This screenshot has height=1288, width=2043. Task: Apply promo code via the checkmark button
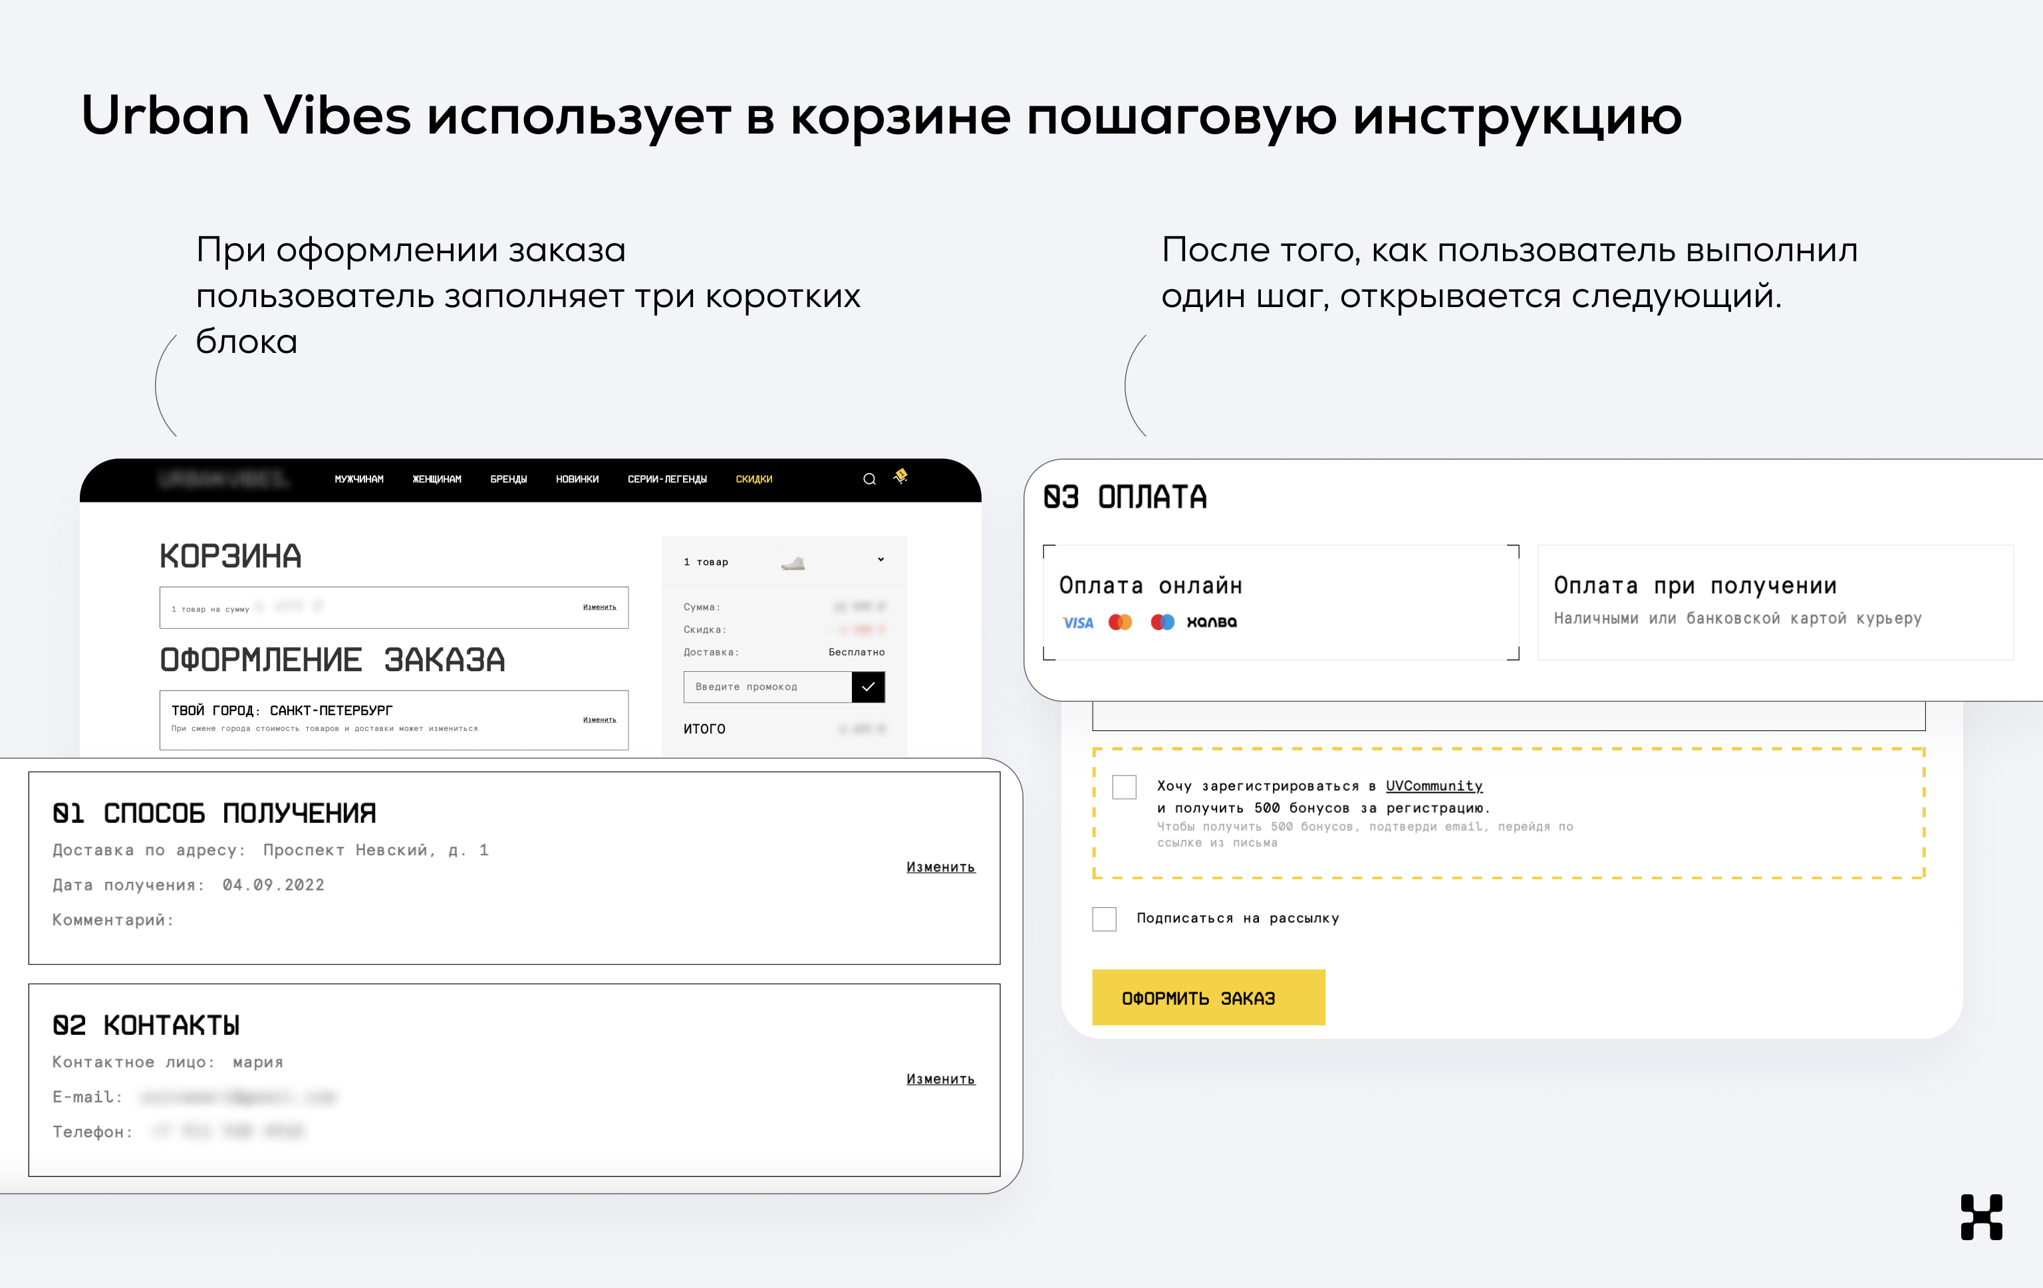pos(867,687)
